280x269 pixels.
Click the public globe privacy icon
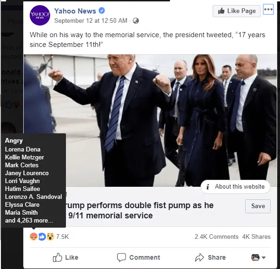pyautogui.click(x=136, y=21)
